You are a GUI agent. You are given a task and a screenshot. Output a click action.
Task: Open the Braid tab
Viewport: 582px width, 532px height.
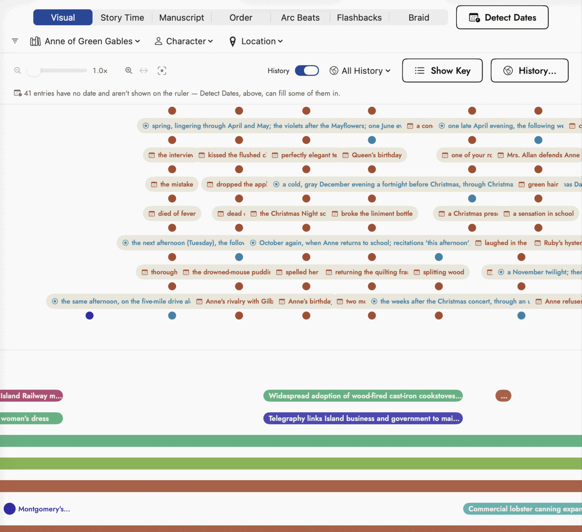(419, 17)
